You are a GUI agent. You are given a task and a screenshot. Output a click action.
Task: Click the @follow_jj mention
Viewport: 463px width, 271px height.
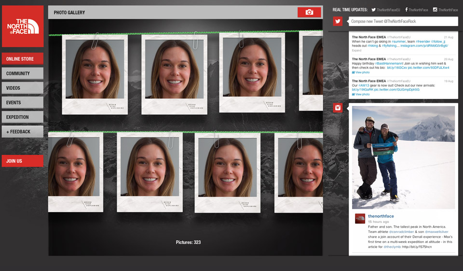click(x=438, y=41)
